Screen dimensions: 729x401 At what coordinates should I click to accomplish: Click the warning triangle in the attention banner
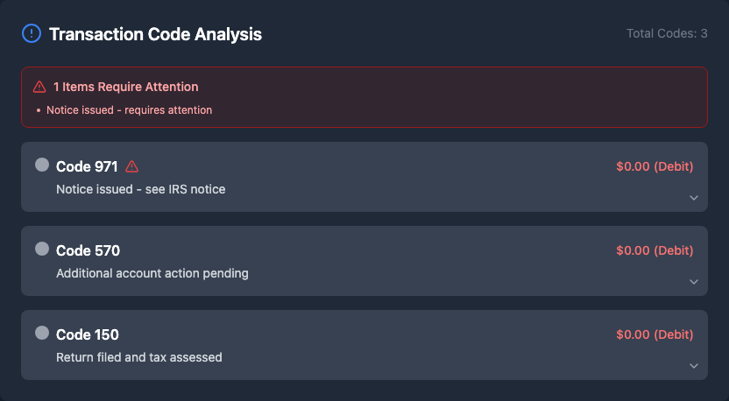tap(39, 87)
